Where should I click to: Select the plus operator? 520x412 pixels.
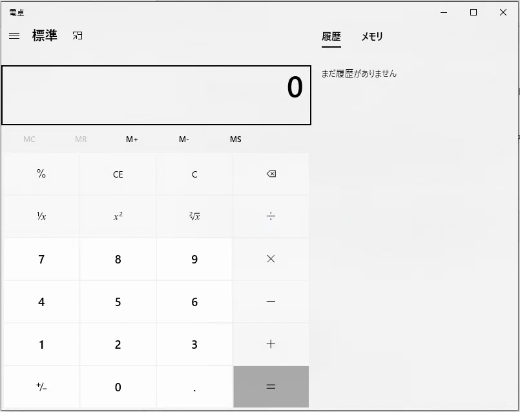(x=271, y=344)
